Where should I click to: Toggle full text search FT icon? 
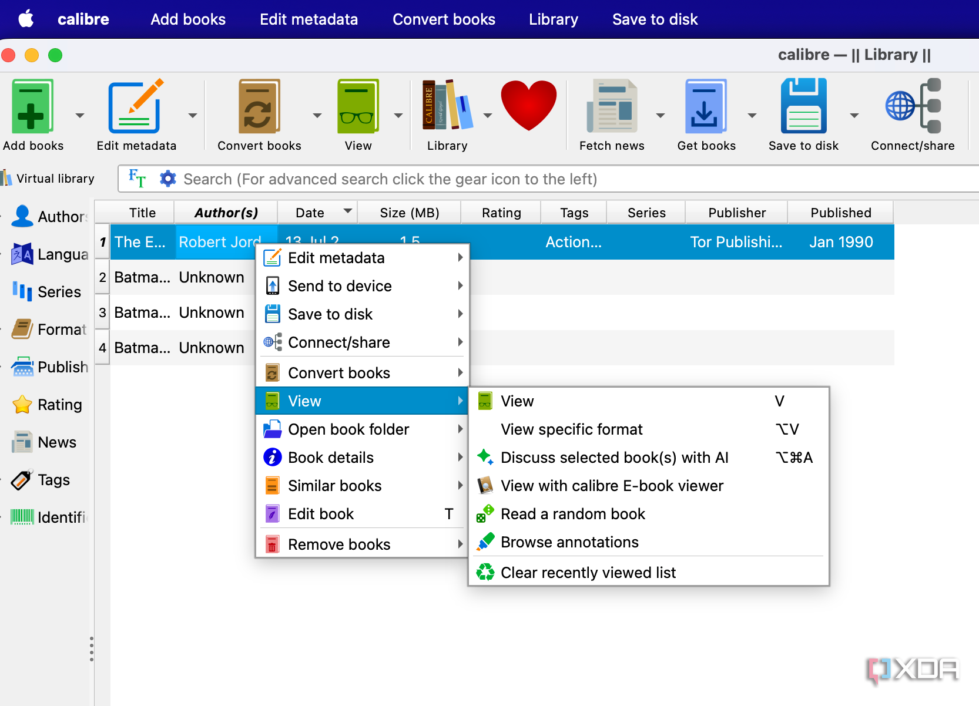tap(137, 179)
